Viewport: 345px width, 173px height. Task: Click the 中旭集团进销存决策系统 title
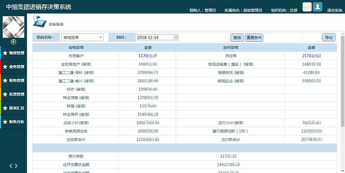coord(38,7)
